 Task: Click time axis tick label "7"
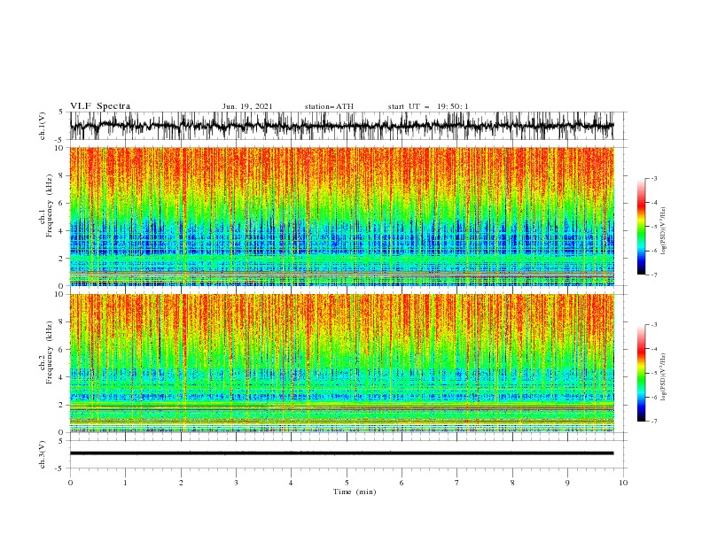(457, 483)
